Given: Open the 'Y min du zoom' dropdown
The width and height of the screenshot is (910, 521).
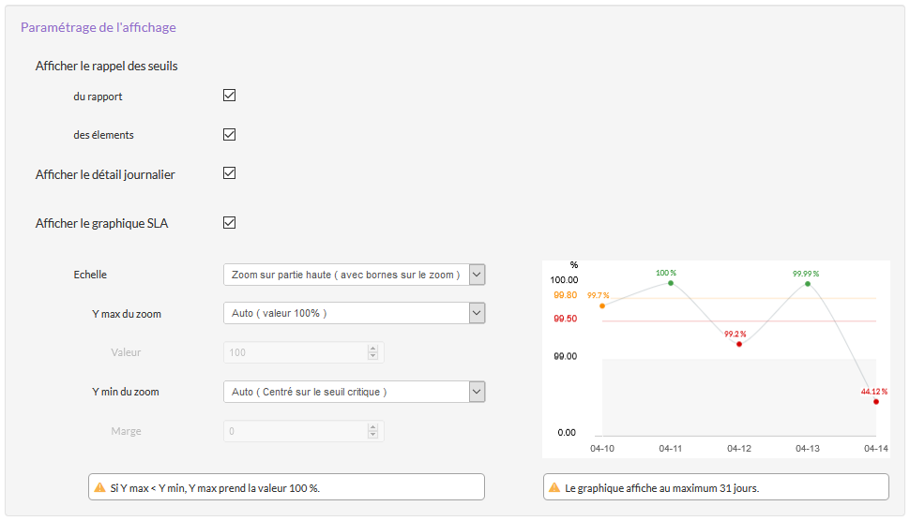Looking at the screenshot, I should pos(477,392).
